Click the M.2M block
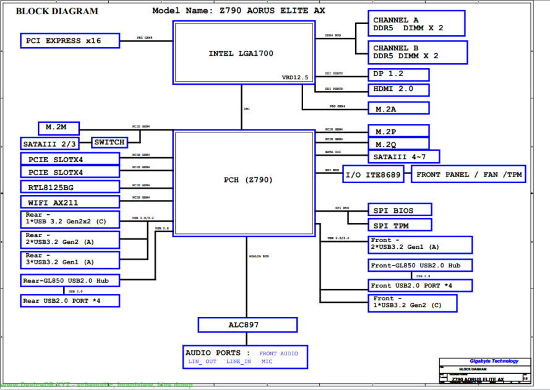Image resolution: width=550 pixels, height=390 pixels. (59, 128)
